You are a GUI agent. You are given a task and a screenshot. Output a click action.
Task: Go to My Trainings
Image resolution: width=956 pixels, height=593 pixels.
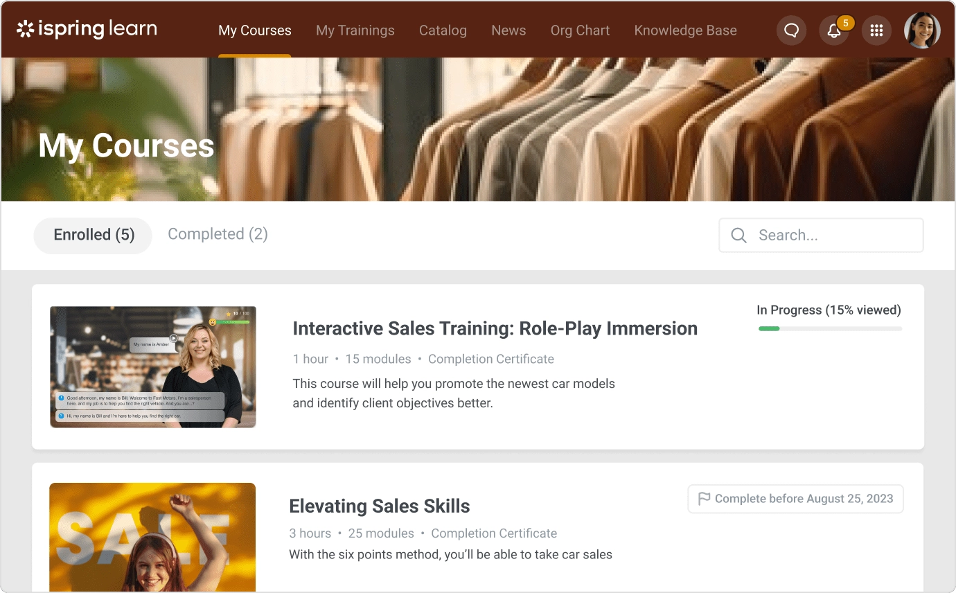tap(355, 30)
